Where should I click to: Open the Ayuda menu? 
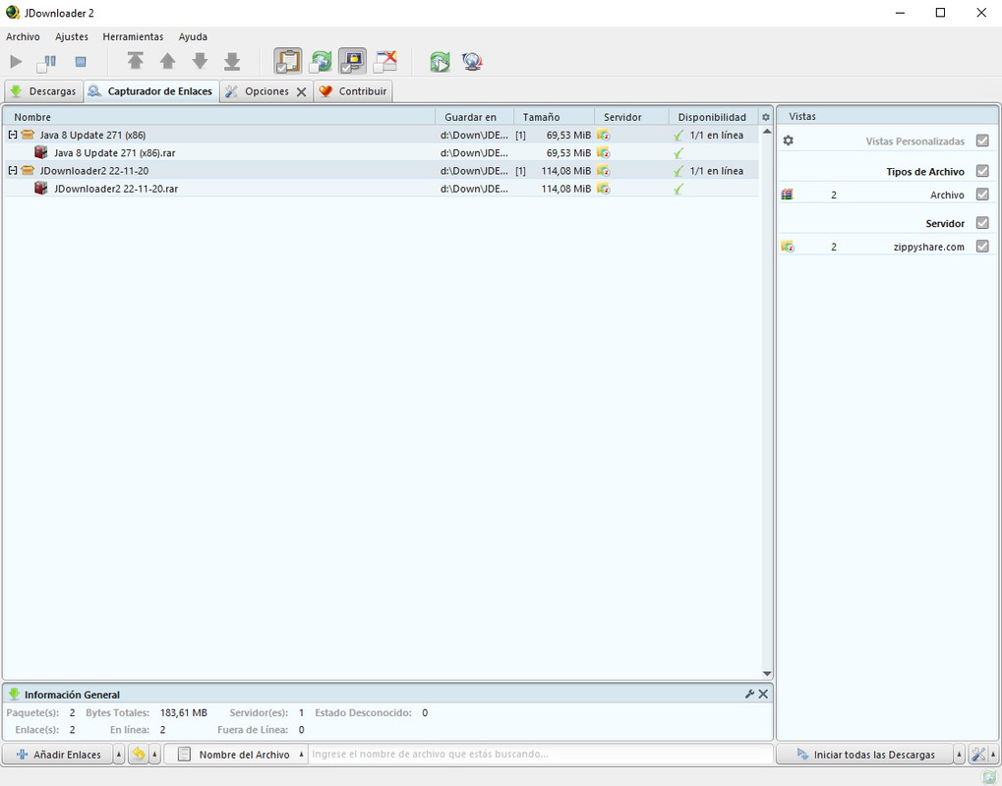[193, 37]
